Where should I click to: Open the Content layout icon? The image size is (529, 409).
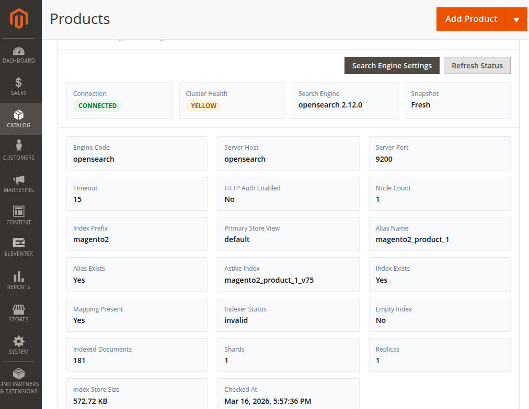click(19, 211)
